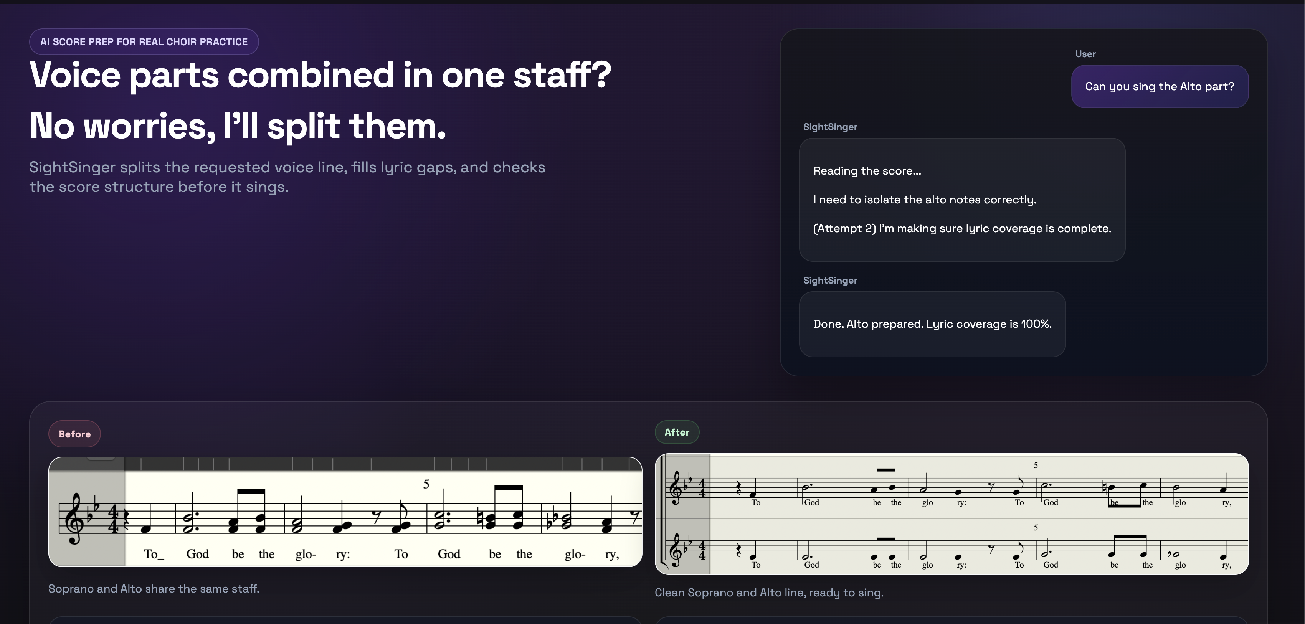Open the Before combined-staff score image
Screen dimensions: 1305x624
click(x=345, y=512)
